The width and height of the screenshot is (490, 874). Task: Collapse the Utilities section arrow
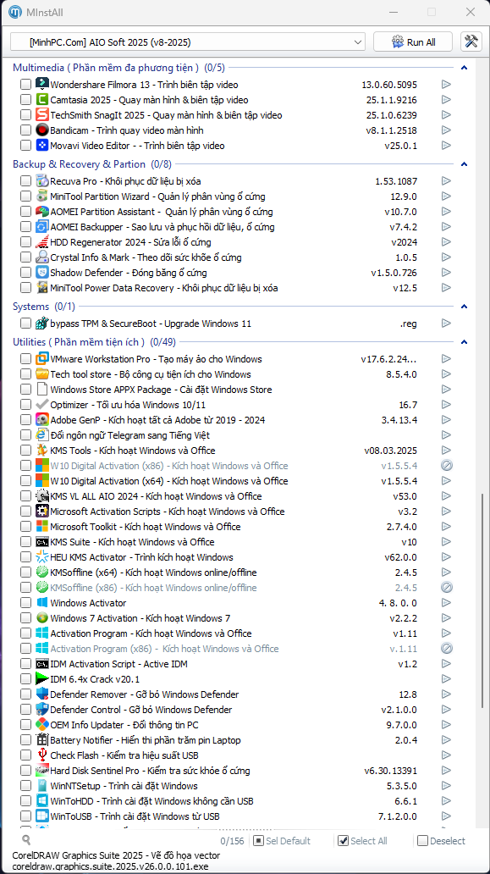tap(465, 341)
